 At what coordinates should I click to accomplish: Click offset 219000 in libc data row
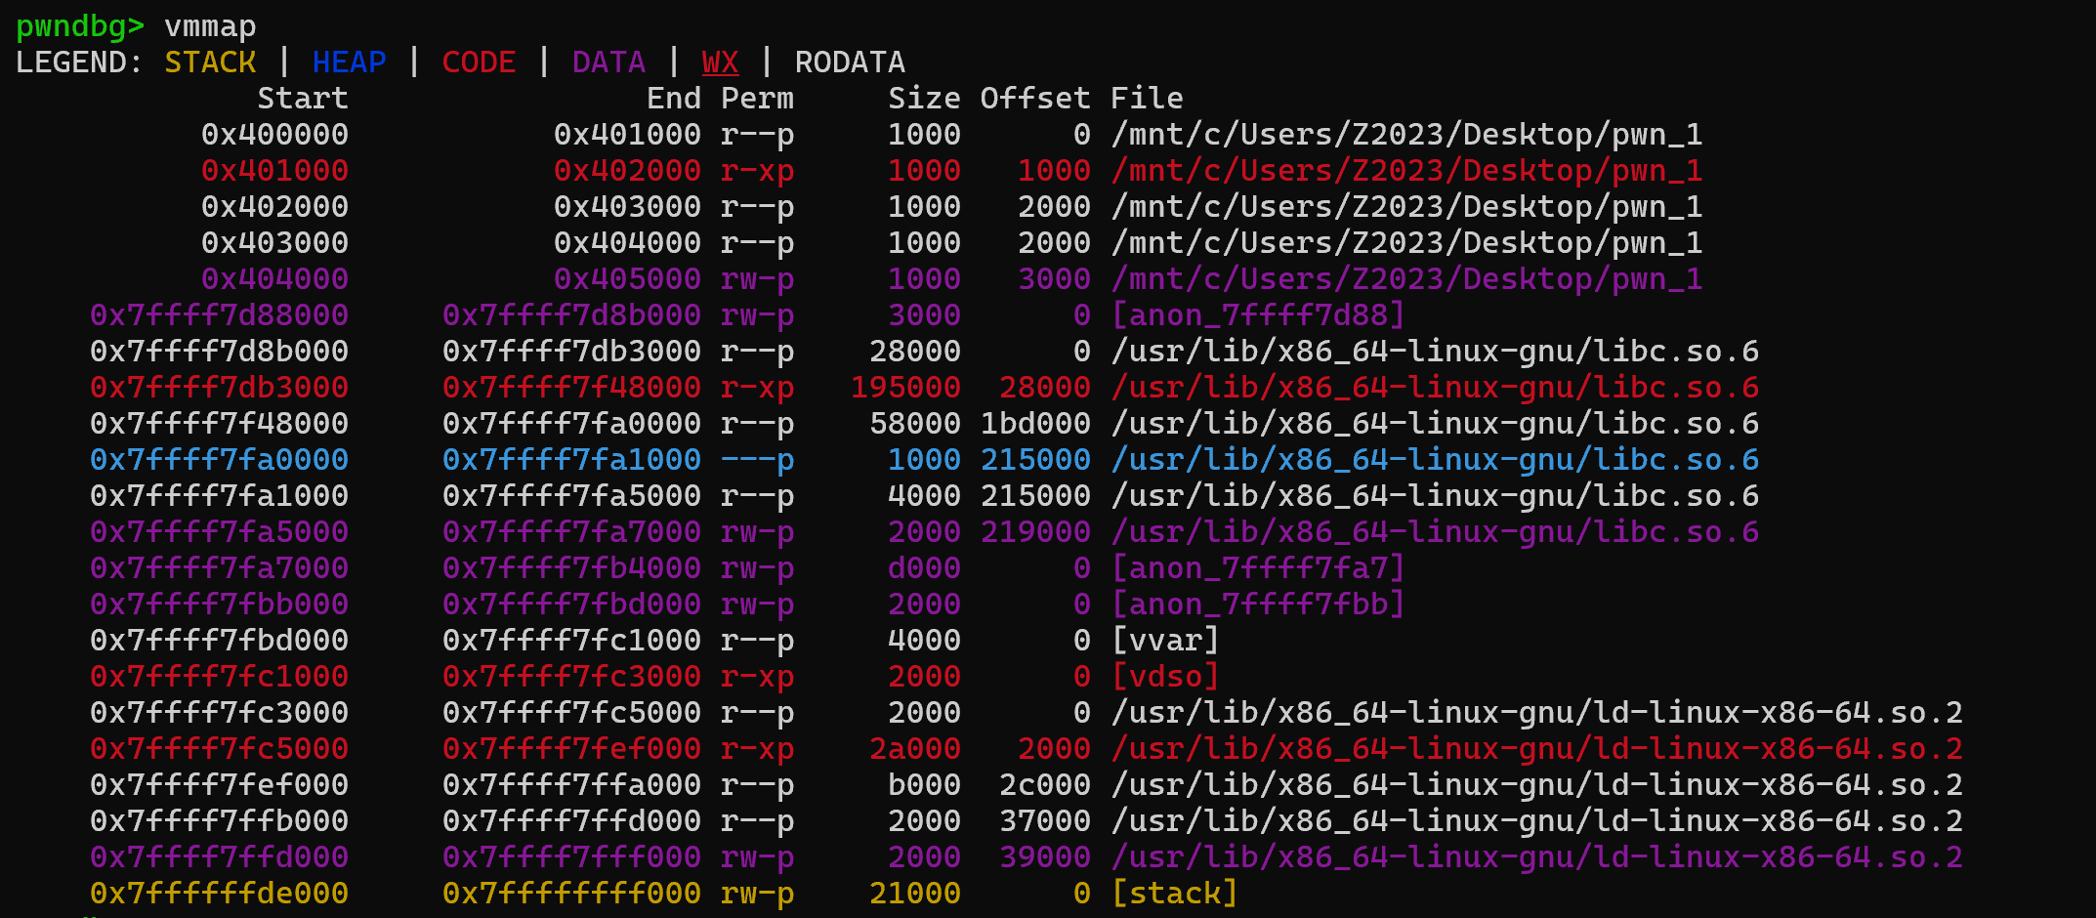1035,532
